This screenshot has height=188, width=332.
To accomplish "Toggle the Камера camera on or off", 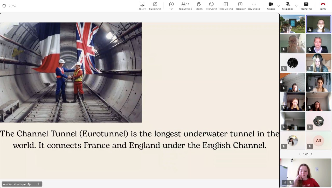I will pyautogui.click(x=271, y=6).
